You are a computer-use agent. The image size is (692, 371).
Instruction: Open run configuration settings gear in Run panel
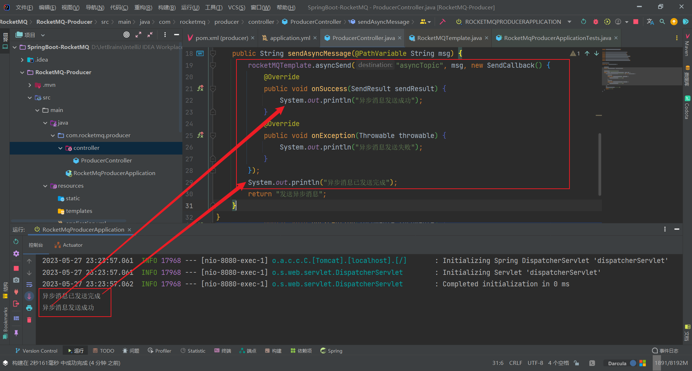[16, 254]
